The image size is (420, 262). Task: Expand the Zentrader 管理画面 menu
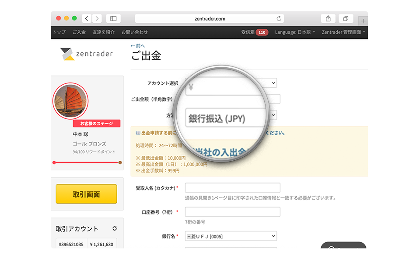click(343, 32)
